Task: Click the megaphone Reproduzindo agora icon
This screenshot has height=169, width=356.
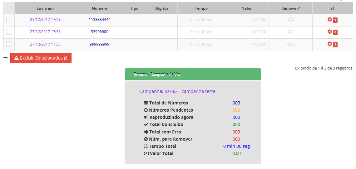Action: [x=146, y=118]
